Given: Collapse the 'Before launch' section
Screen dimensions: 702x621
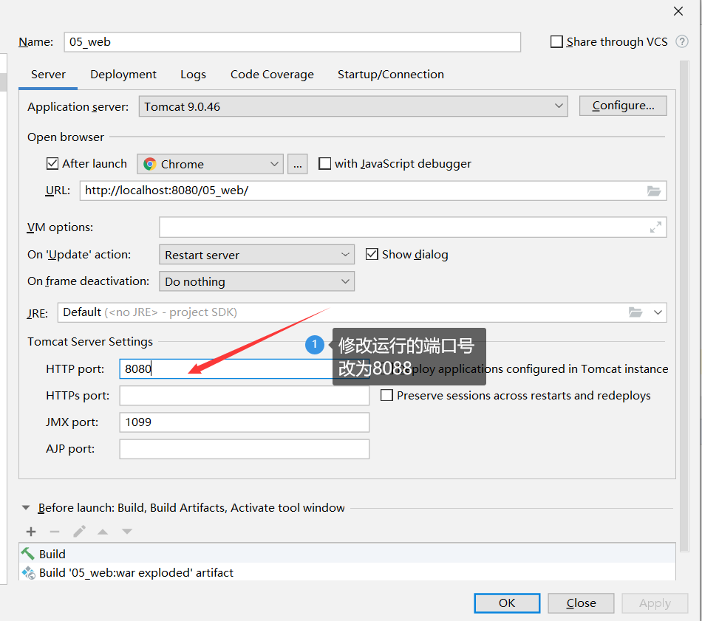Looking at the screenshot, I should [x=26, y=507].
